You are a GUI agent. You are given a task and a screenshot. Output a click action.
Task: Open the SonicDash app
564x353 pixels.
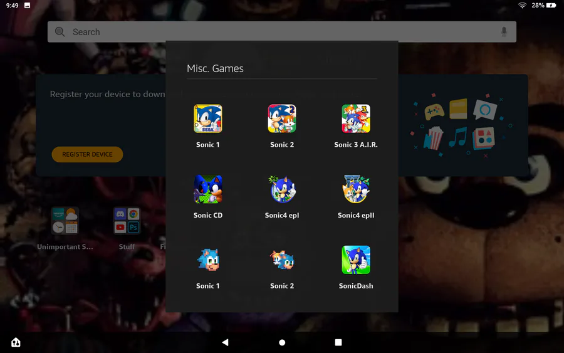[x=356, y=260]
